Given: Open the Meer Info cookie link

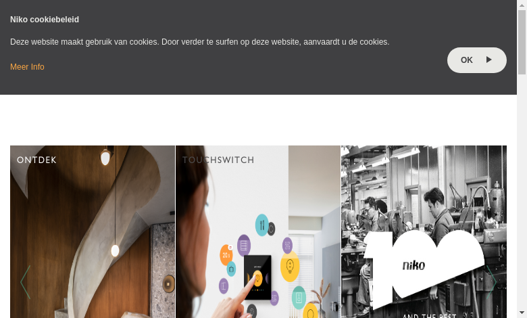Looking at the screenshot, I should click(x=27, y=66).
